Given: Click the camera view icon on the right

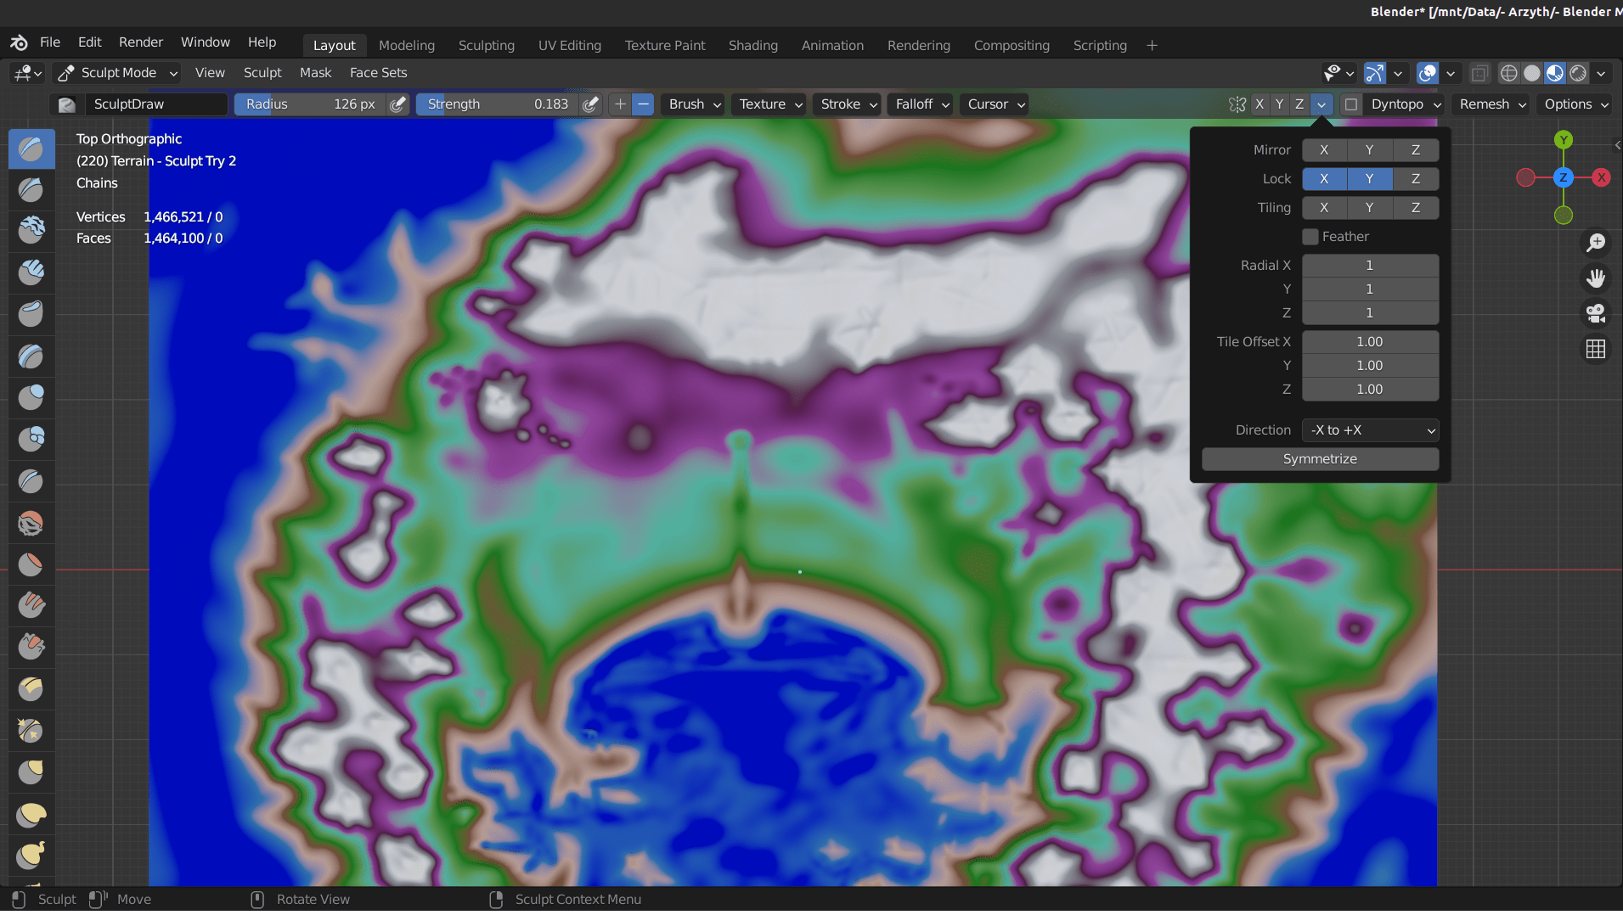Looking at the screenshot, I should [1596, 314].
